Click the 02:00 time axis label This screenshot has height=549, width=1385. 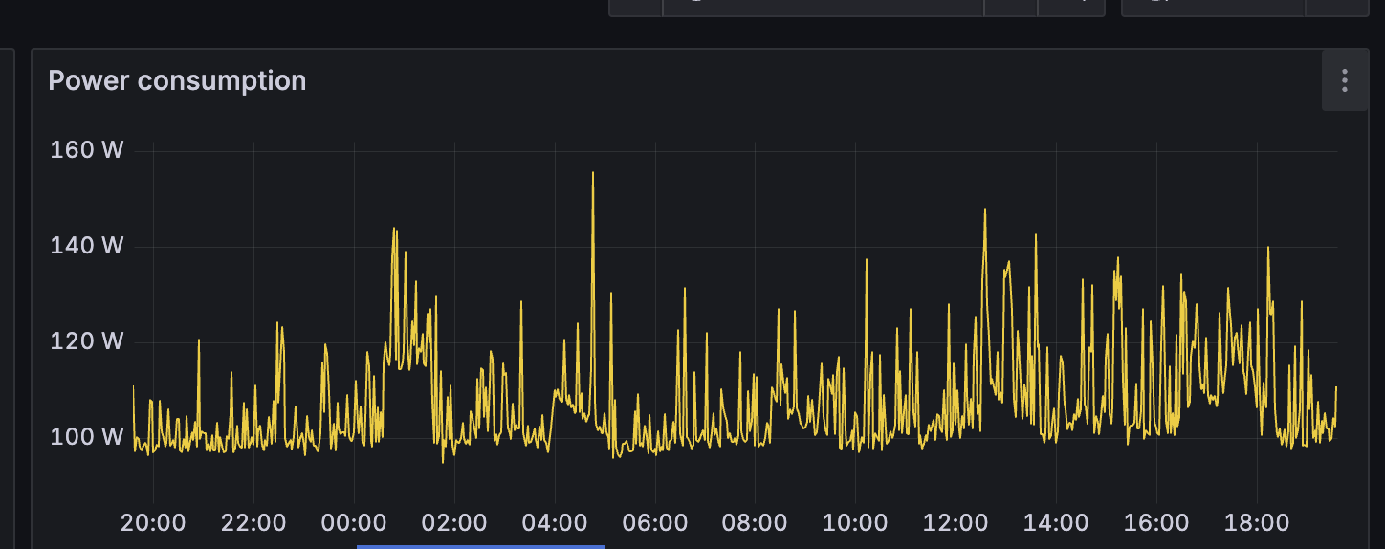click(x=454, y=523)
